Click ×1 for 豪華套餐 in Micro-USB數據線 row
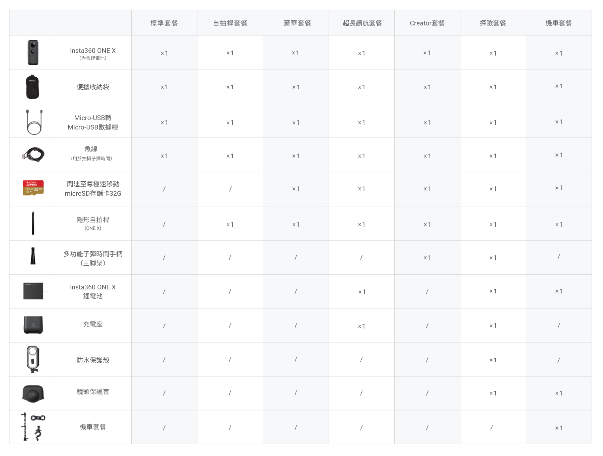Viewport: 603px width, 456px height. click(x=296, y=122)
